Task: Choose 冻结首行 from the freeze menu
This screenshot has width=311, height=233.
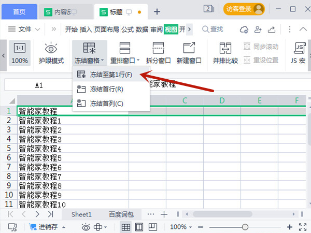Action: pos(106,89)
